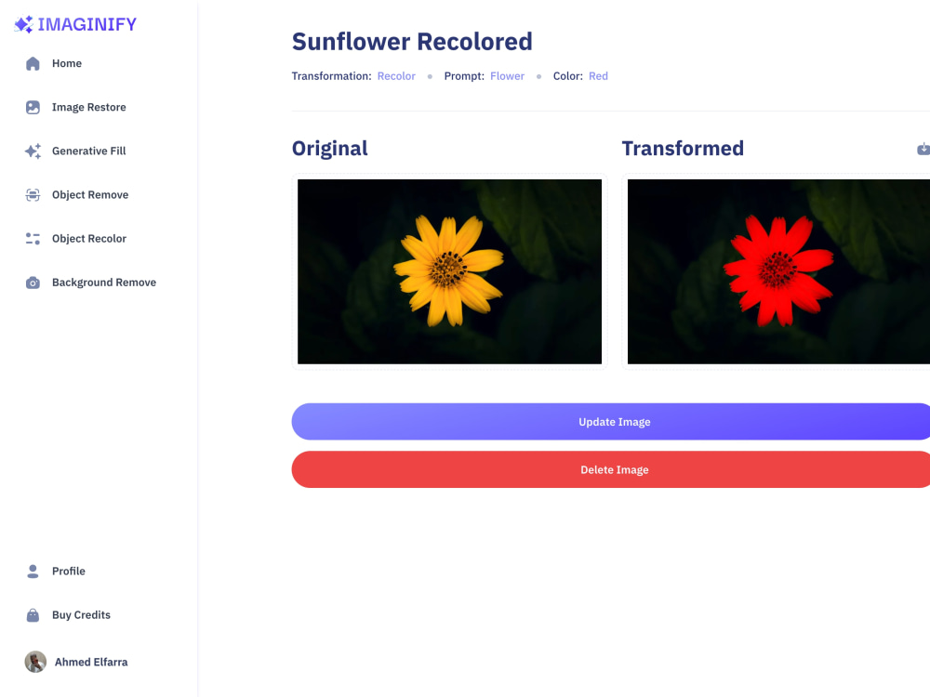
Task: Click the Background Remove camera icon
Action: click(33, 283)
